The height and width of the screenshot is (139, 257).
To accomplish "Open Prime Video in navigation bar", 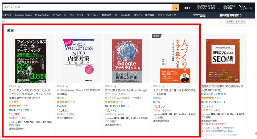I will click(42, 15).
